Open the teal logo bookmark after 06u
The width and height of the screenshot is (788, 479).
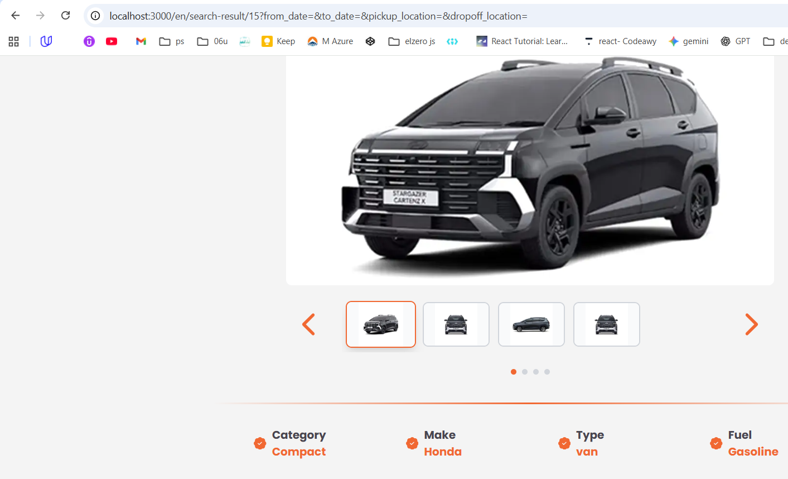click(x=245, y=41)
